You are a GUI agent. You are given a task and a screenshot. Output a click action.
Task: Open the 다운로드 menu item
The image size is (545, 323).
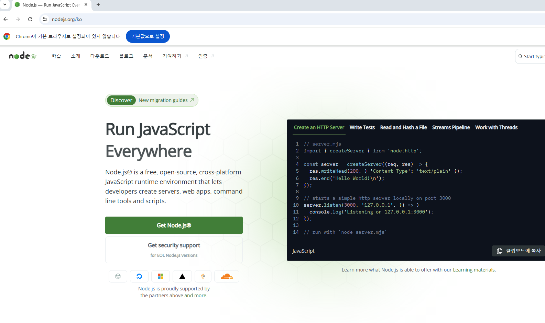100,56
